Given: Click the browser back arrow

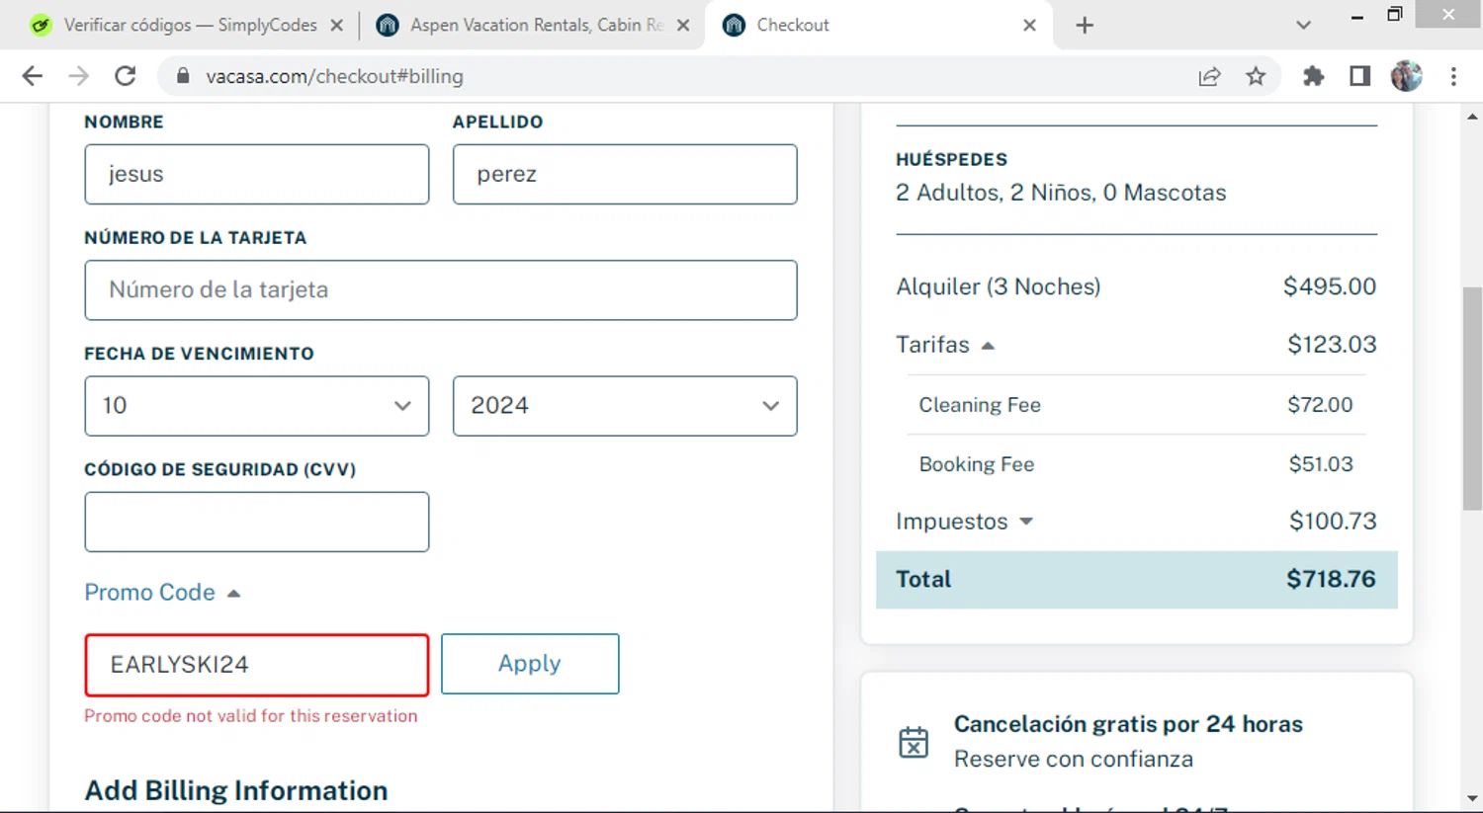Looking at the screenshot, I should pyautogui.click(x=33, y=76).
